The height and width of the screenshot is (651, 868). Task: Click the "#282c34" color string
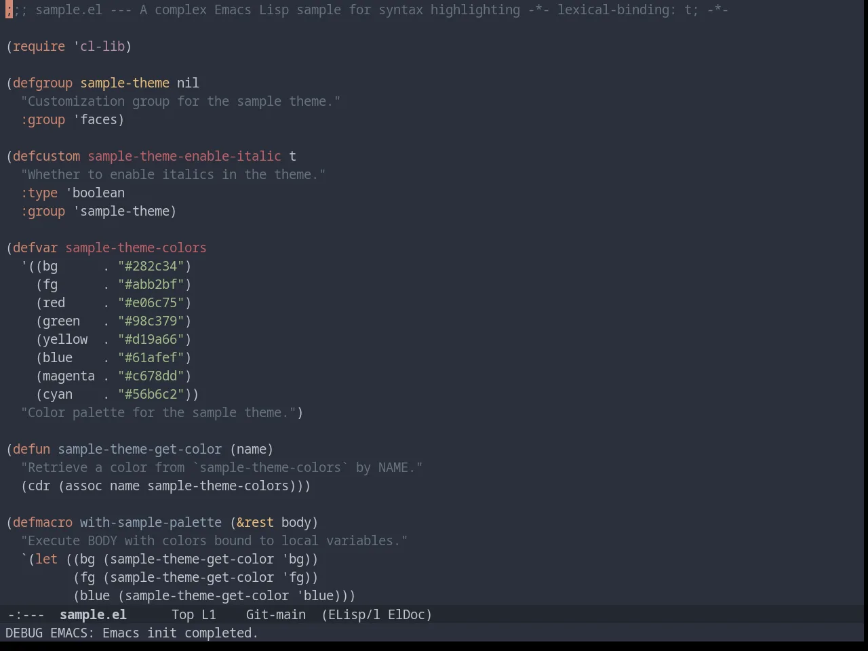151,266
